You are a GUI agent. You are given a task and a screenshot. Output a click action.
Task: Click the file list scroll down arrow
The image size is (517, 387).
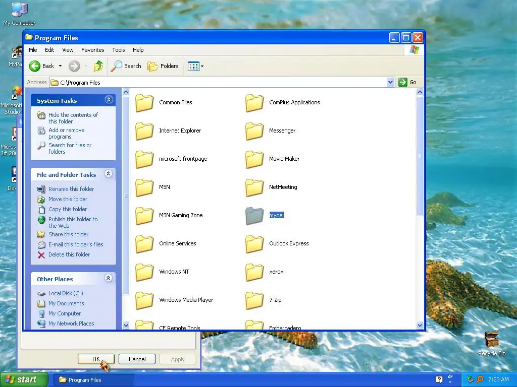coord(420,326)
